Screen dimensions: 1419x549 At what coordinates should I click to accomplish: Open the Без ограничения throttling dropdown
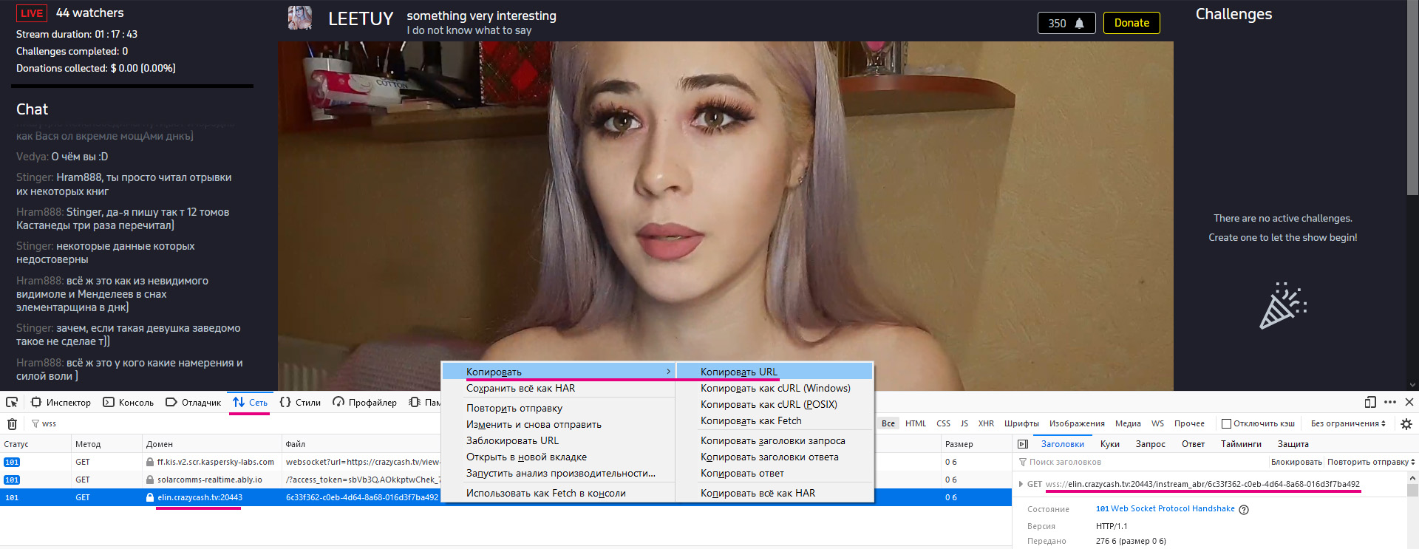1348,424
